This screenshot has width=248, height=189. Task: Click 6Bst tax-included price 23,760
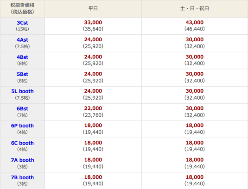pos(93,115)
